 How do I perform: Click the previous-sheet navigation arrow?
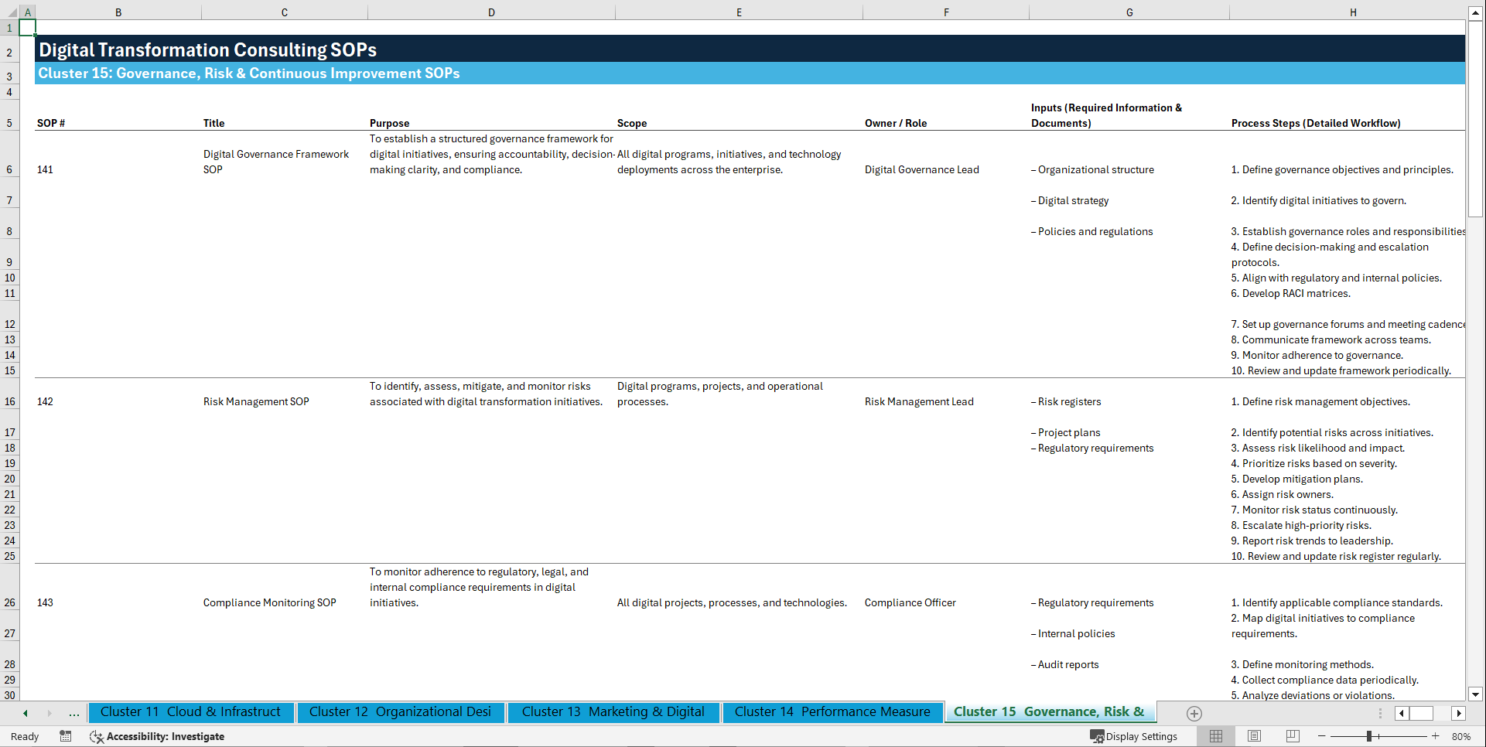(x=26, y=713)
